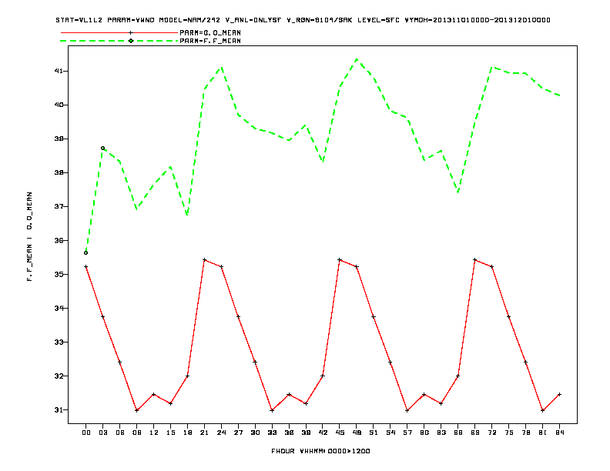The image size is (610, 471).
Task: Click the red plus marker at hour 84
Action: pos(559,395)
